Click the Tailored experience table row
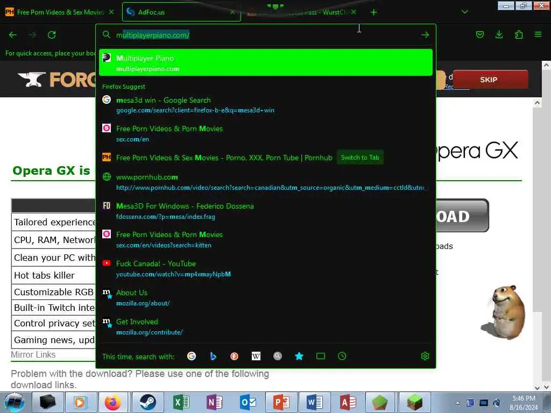 pyautogui.click(x=54, y=222)
